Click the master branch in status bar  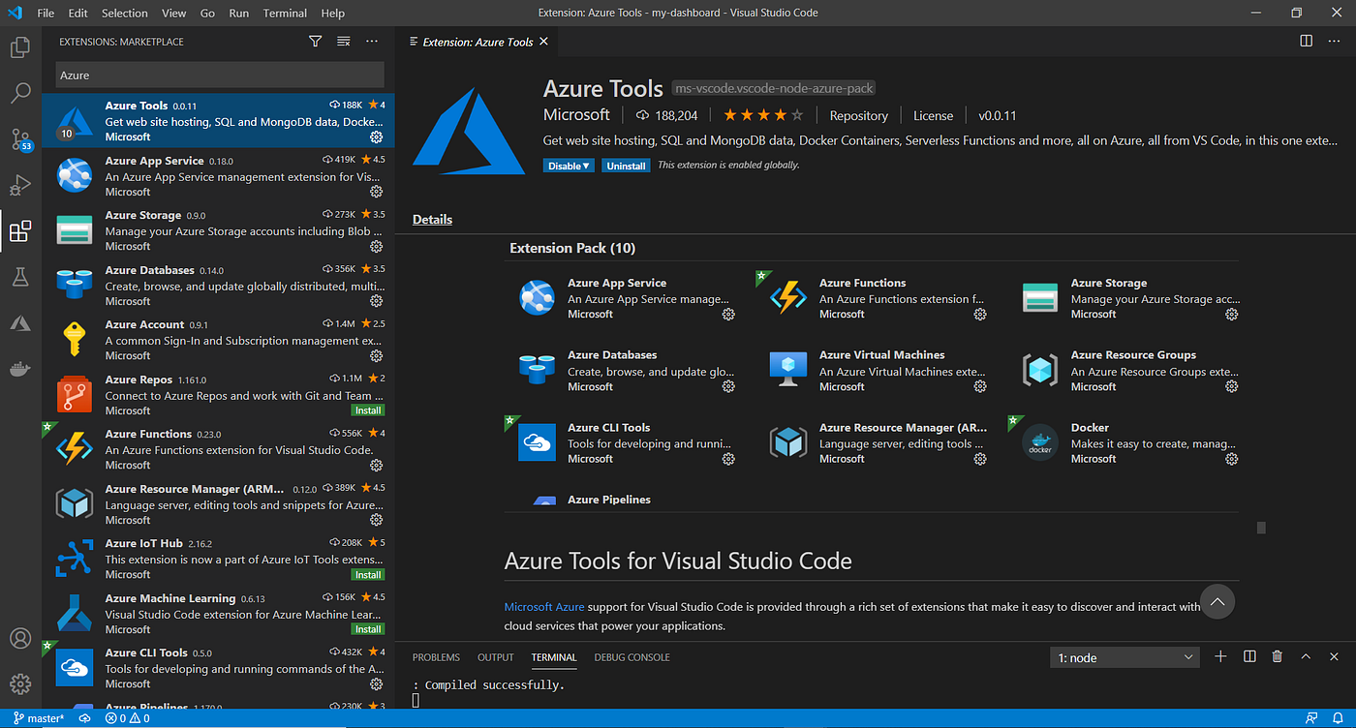(37, 717)
